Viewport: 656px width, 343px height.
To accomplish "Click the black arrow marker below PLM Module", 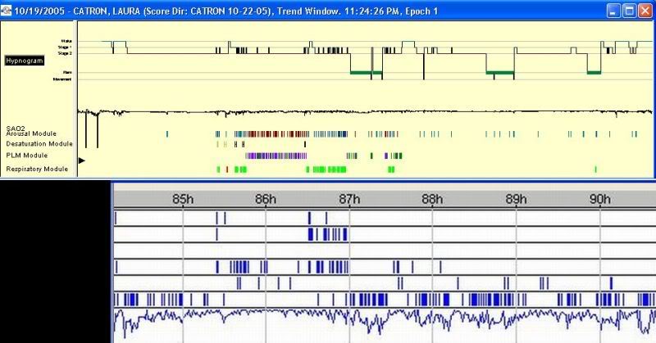I will (80, 161).
